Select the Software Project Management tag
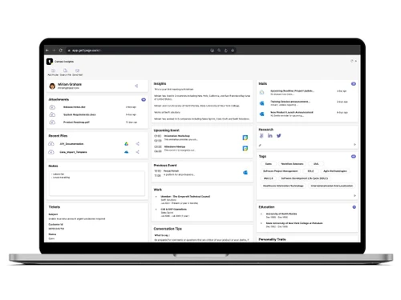This screenshot has height=300, width=401. pyautogui.click(x=281, y=171)
